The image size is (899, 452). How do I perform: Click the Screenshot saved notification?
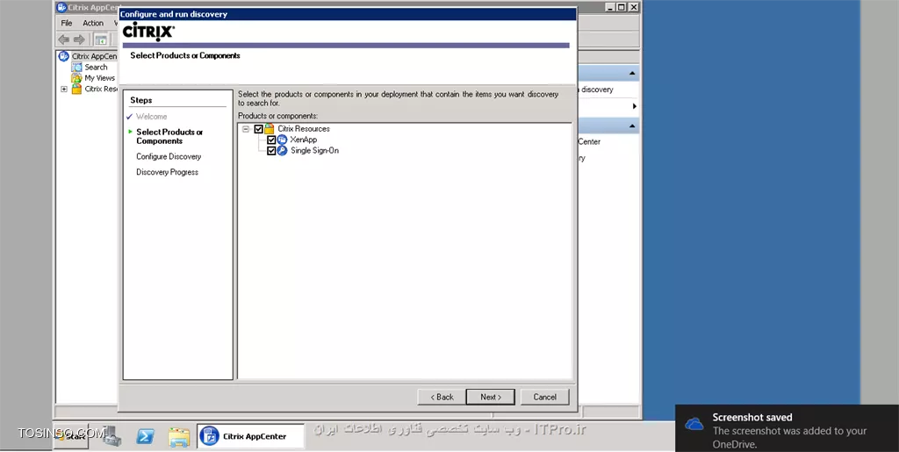point(788,428)
